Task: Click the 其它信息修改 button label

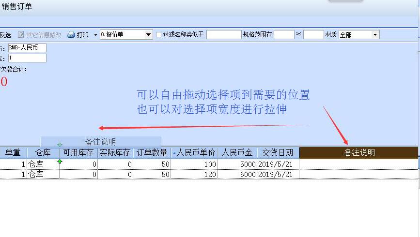Action: [44, 35]
